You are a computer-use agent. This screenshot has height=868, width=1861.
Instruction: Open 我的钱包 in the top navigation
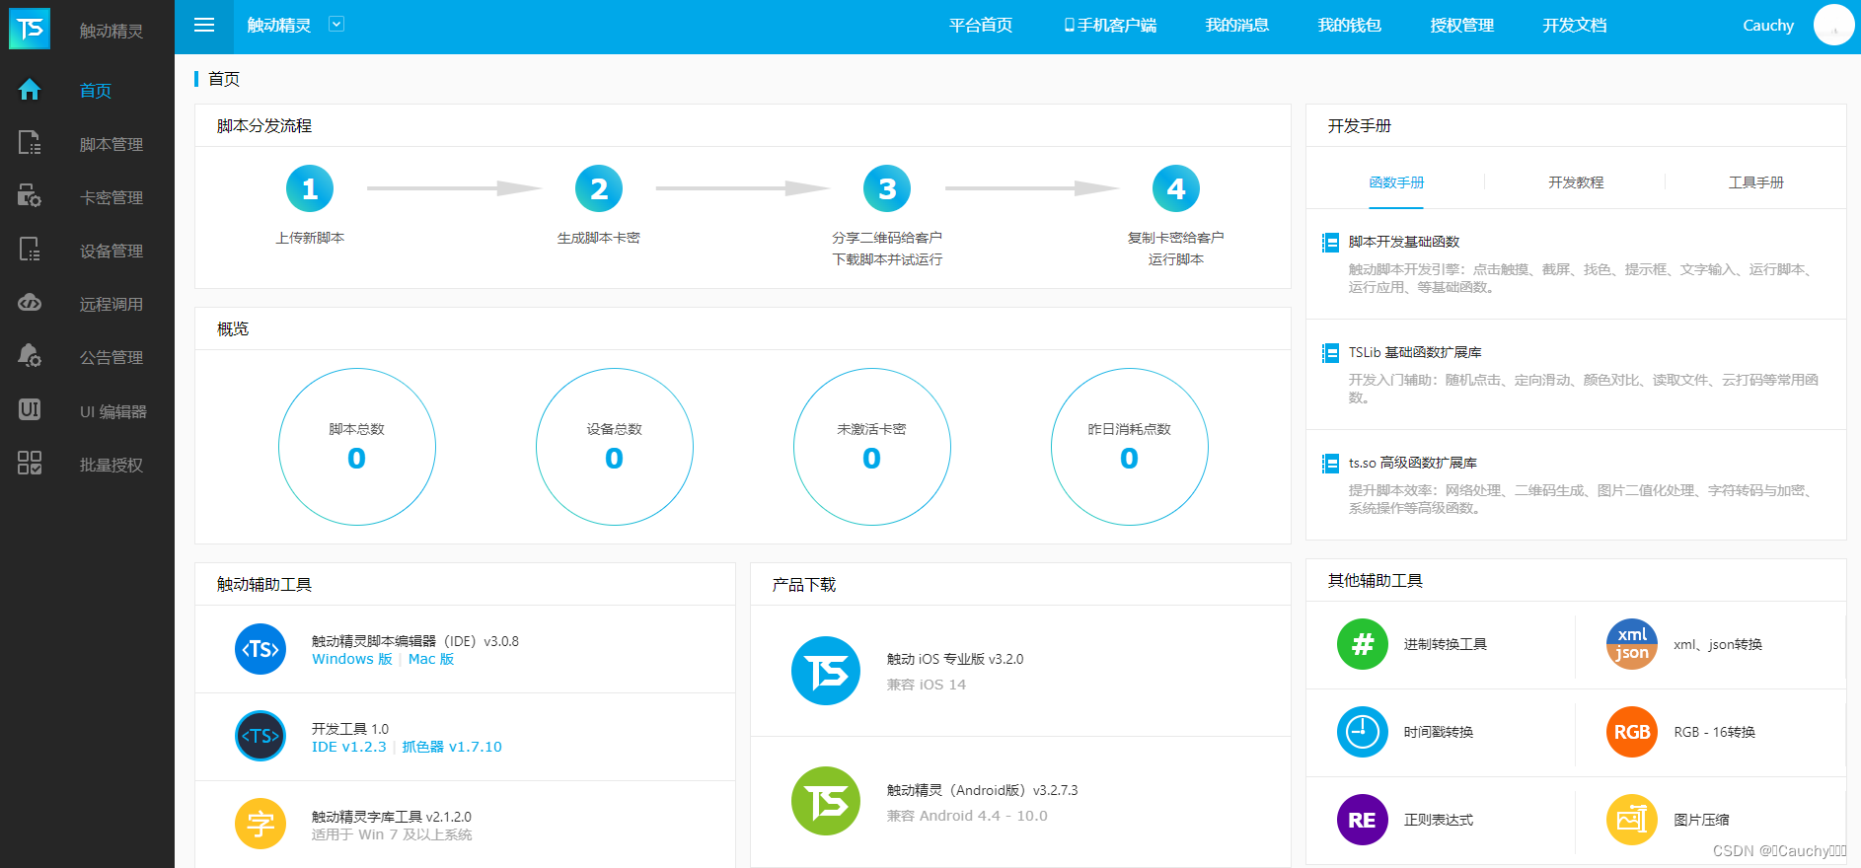click(x=1350, y=26)
